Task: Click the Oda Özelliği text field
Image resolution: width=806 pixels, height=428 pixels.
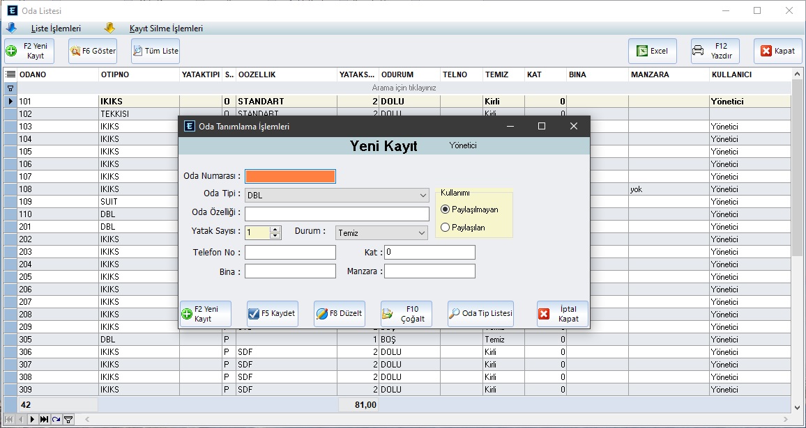Action: click(x=337, y=214)
